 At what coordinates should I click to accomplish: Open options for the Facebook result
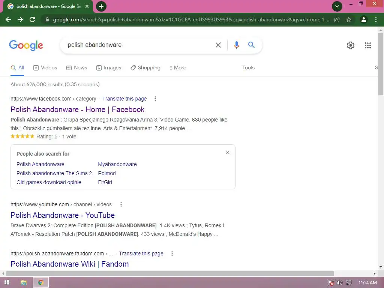(x=155, y=99)
